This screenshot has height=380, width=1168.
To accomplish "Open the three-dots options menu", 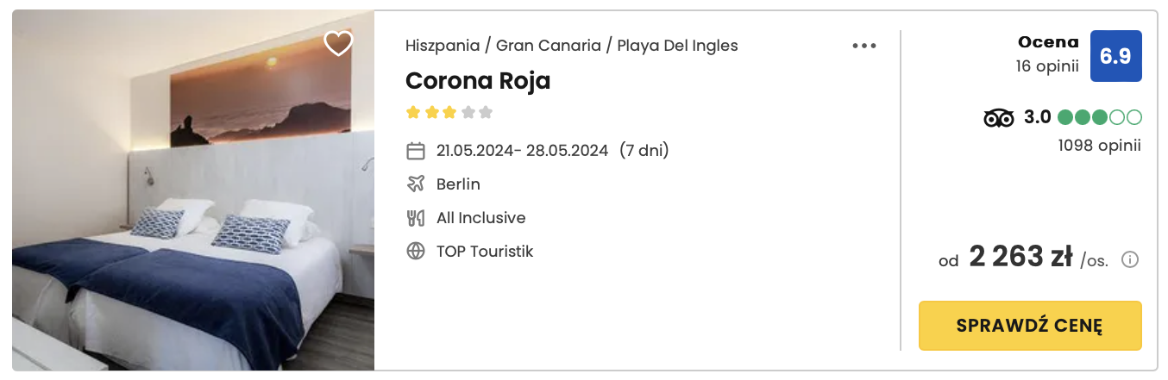I will 863,47.
